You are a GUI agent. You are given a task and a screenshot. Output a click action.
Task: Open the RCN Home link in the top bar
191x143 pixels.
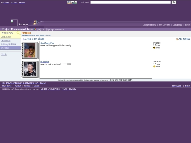point(5,2)
